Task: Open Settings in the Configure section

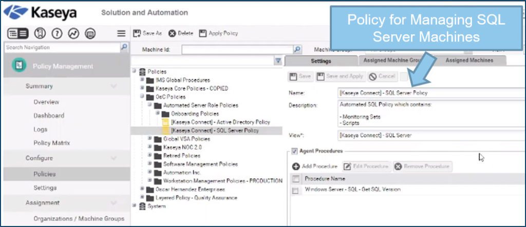Action: pos(45,188)
